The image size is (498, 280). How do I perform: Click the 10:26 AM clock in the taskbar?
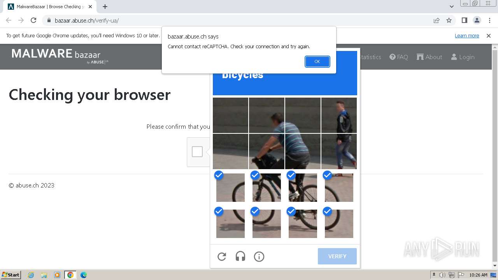tap(478, 275)
